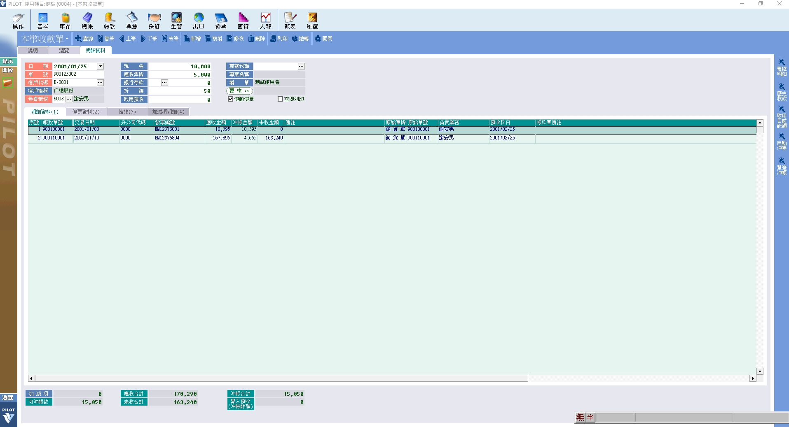This screenshot has width=789, height=427.
Task: Open the 客戶代碼 lookup ellipsis button
Action: [100, 83]
